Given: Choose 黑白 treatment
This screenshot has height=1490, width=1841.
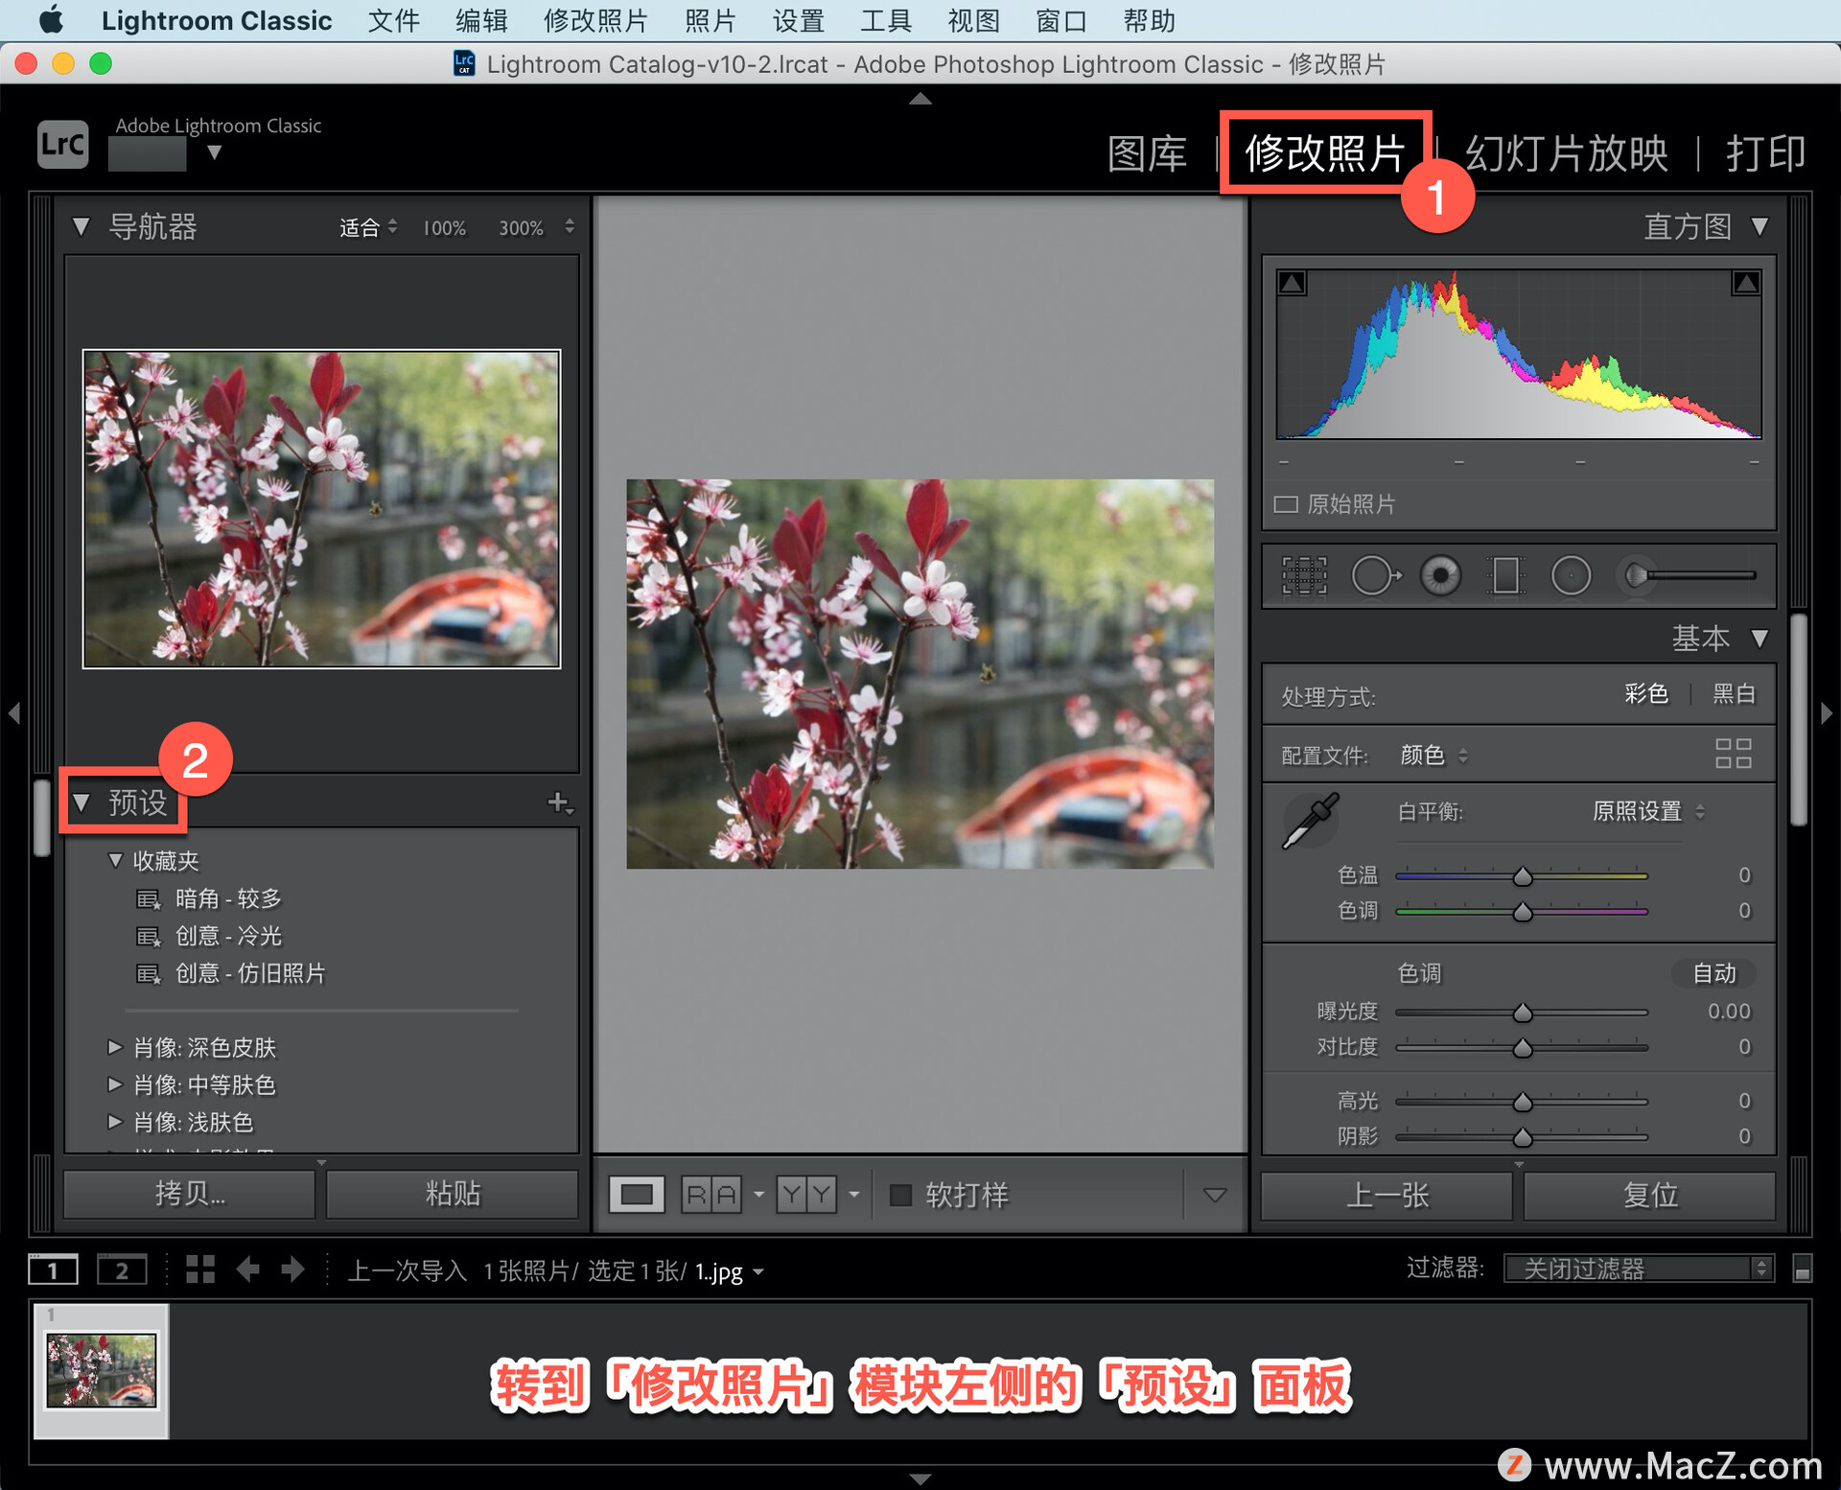Looking at the screenshot, I should coord(1734,693).
